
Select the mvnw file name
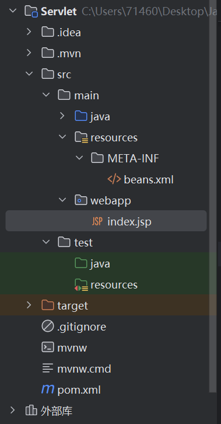[72, 347]
